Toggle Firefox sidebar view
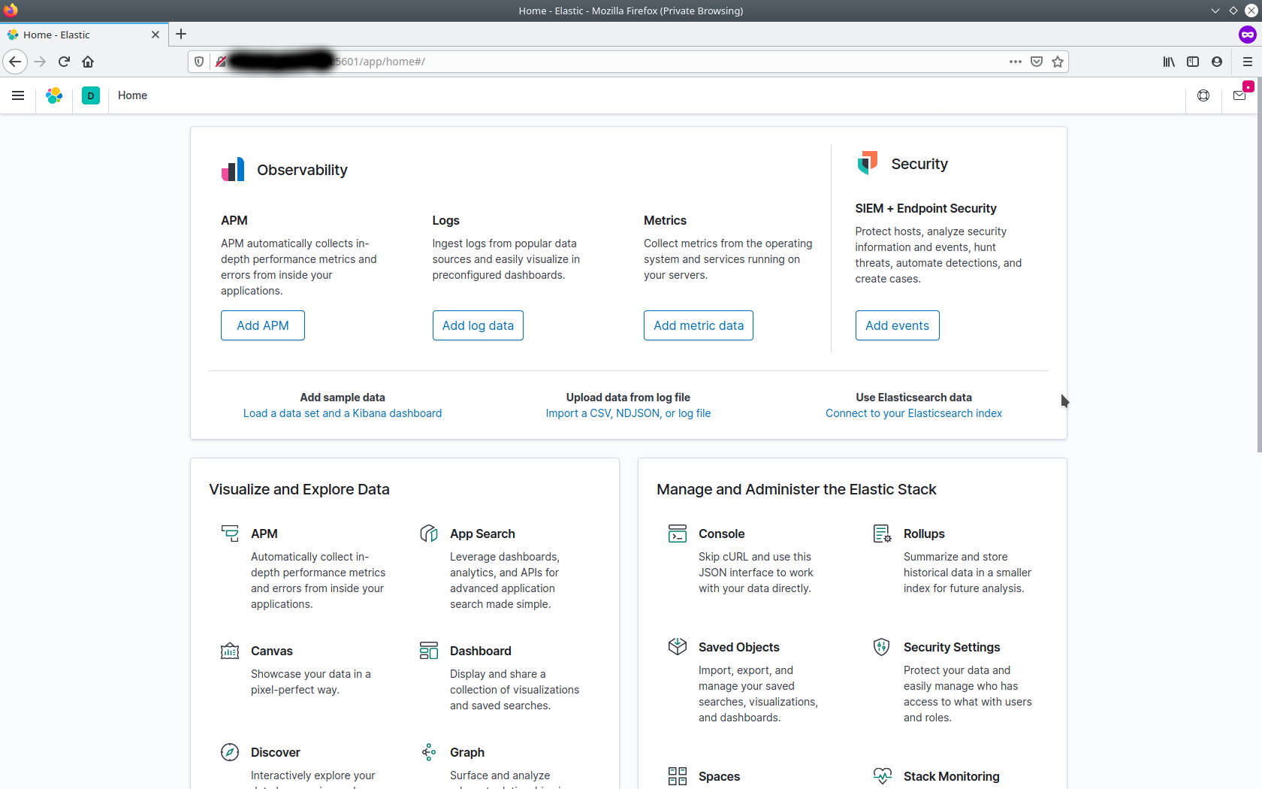Screen dimensions: 1262x789 pyautogui.click(x=1193, y=62)
